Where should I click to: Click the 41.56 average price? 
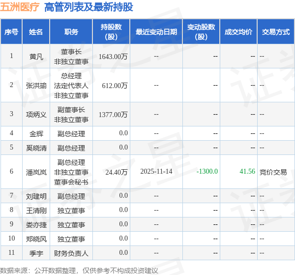[x=247, y=171]
